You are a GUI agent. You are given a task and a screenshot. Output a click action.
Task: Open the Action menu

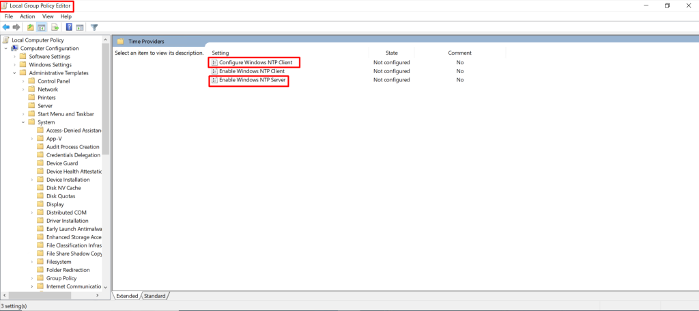click(27, 16)
